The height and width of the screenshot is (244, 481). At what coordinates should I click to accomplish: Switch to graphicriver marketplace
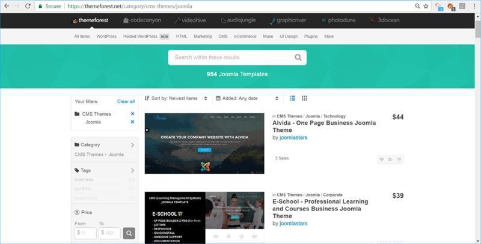288,20
